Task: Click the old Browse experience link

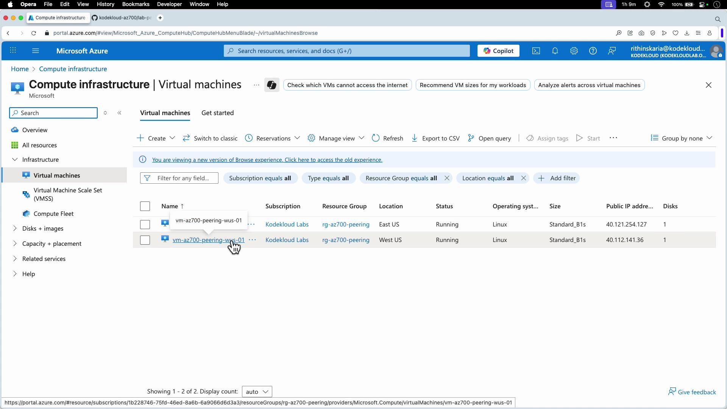Action: click(267, 160)
